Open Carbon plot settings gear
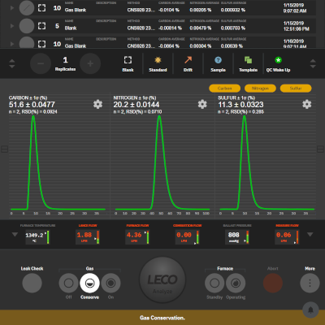The height and width of the screenshot is (325, 325). click(97, 104)
